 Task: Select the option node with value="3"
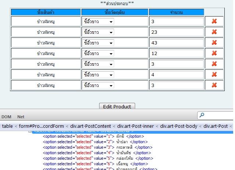[x=98, y=147]
